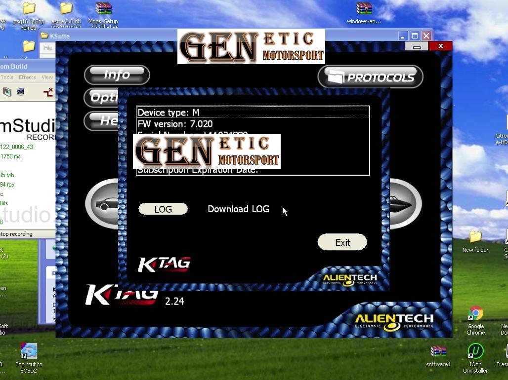Viewport: 508px width, 380px height.
Task: Click the SWF producer toolbar icon
Action: [20, 92]
